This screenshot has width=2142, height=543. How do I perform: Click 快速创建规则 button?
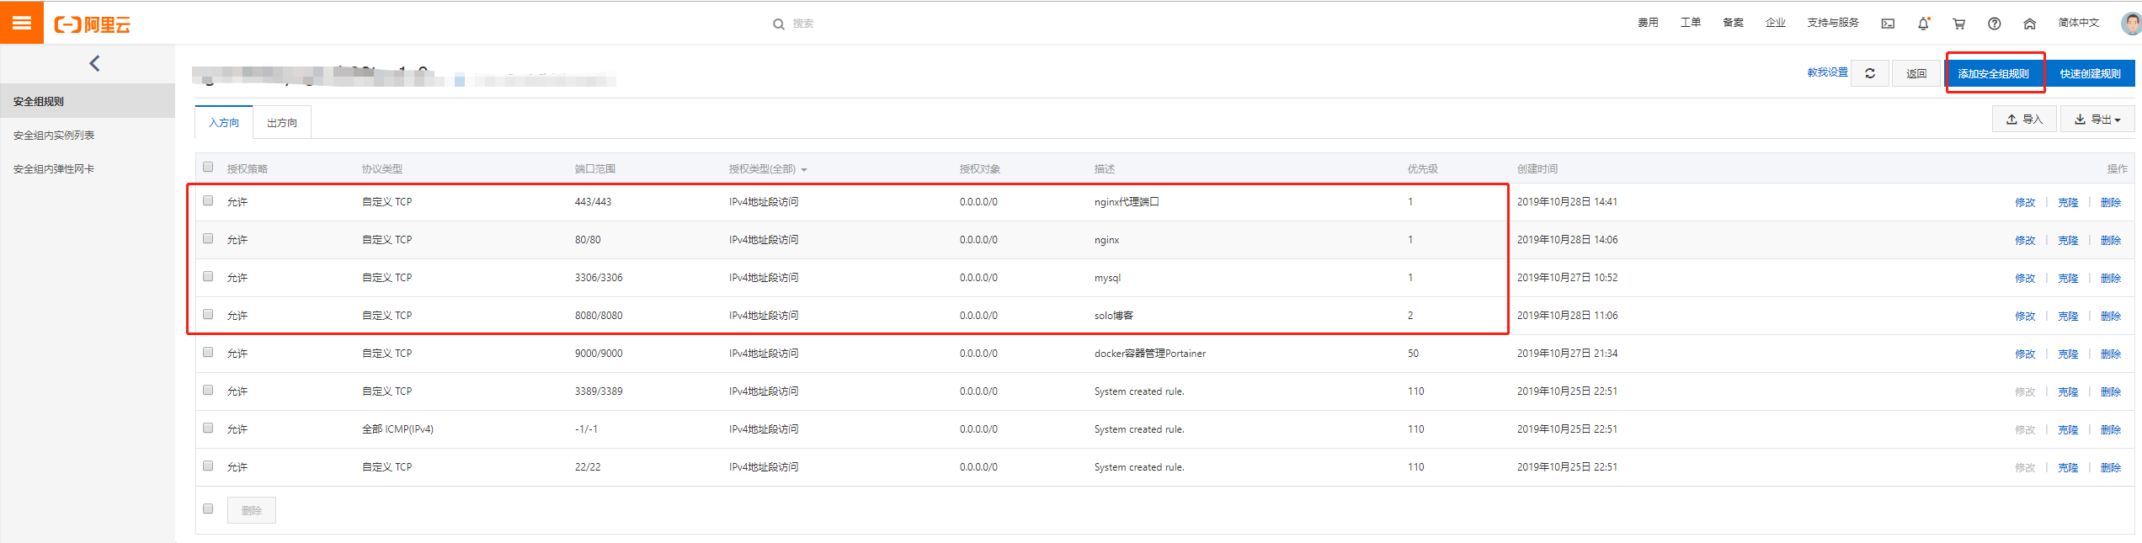click(2090, 73)
